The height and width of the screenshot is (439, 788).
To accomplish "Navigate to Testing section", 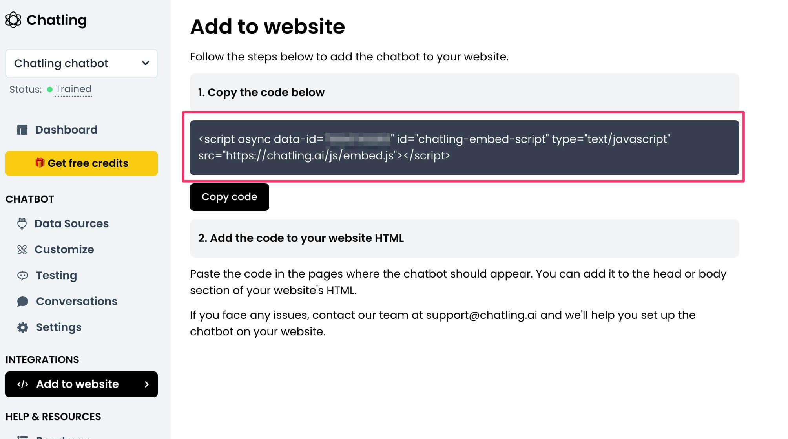I will point(56,275).
